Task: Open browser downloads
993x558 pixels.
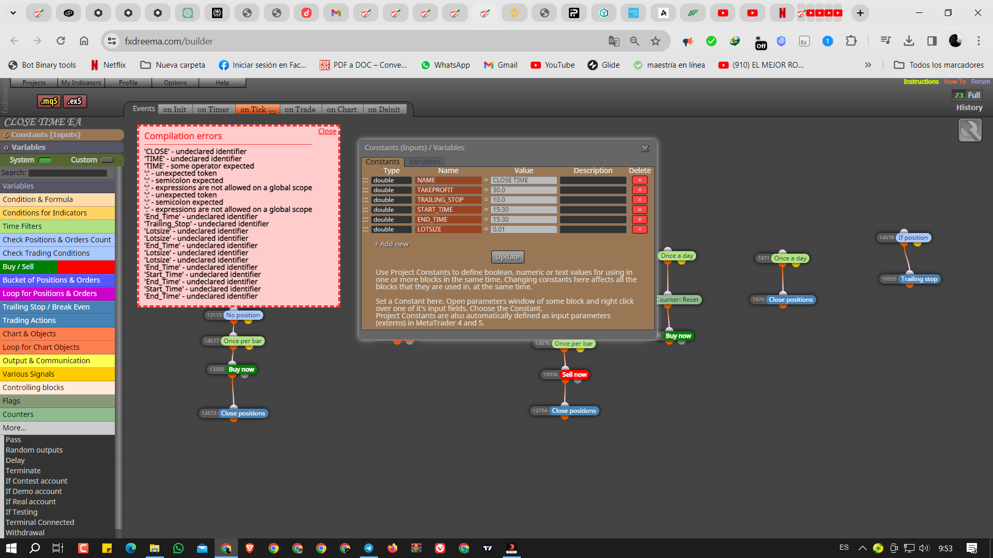Action: coord(909,41)
